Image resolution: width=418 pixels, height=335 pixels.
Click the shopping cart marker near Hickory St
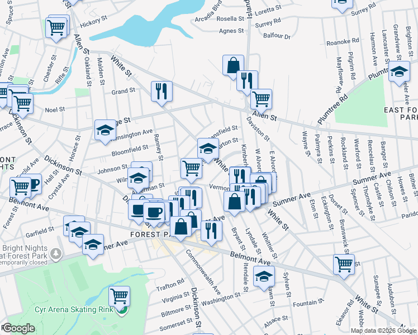point(56,28)
